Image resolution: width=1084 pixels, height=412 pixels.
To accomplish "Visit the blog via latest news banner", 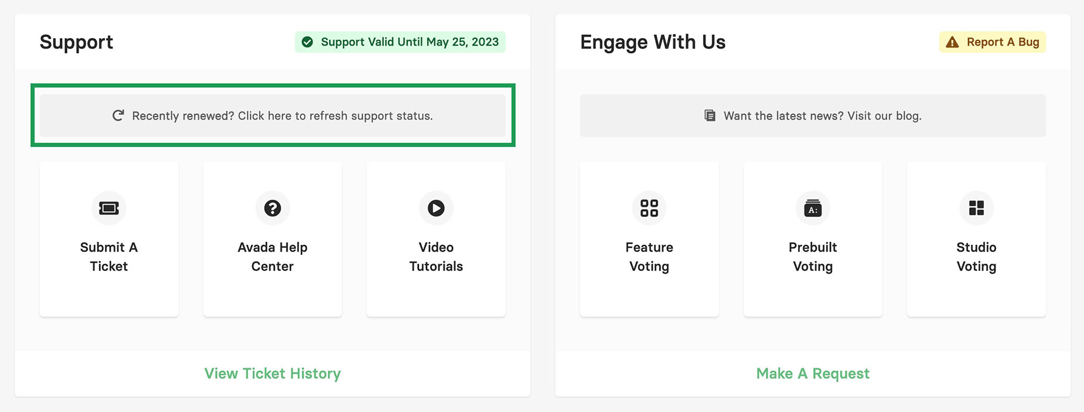I will coord(813,115).
